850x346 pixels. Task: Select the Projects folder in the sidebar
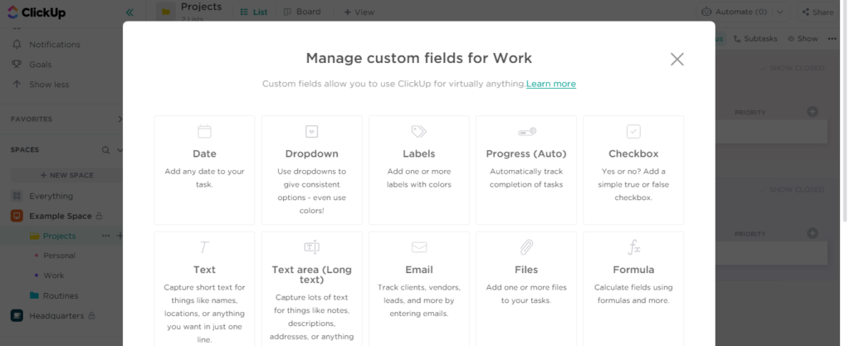[x=59, y=236]
